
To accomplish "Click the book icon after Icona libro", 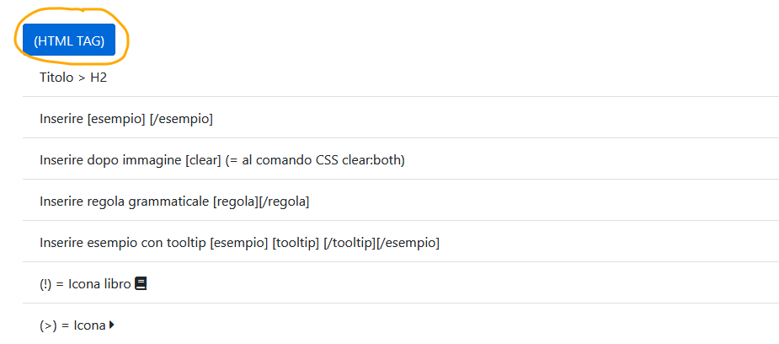I will (x=141, y=284).
